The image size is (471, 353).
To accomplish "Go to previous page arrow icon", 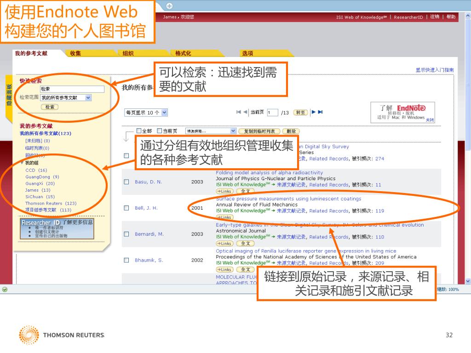I will [x=245, y=112].
